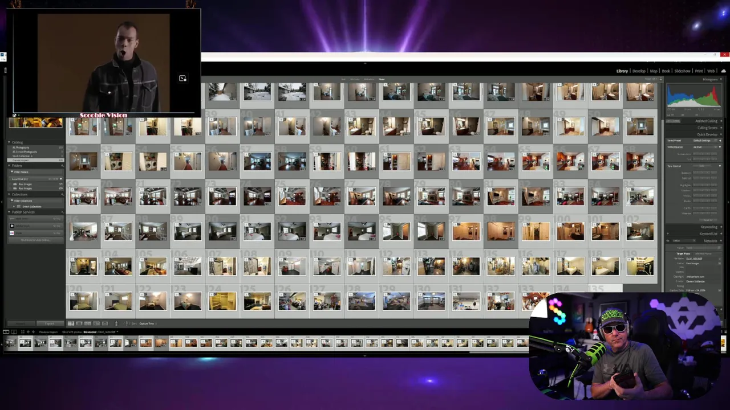The height and width of the screenshot is (410, 730).
Task: Open the filmstrip source path dropdown
Action: [x=117, y=331]
